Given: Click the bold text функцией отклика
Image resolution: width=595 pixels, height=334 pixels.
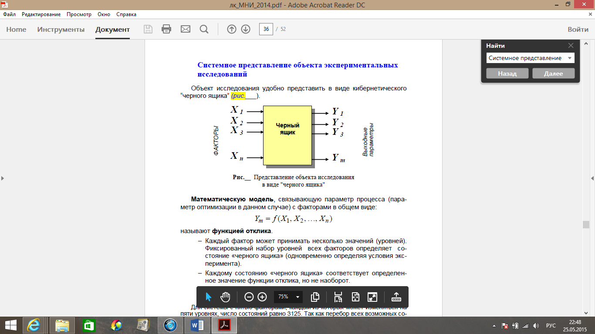Looking at the screenshot, I should pos(242,230).
